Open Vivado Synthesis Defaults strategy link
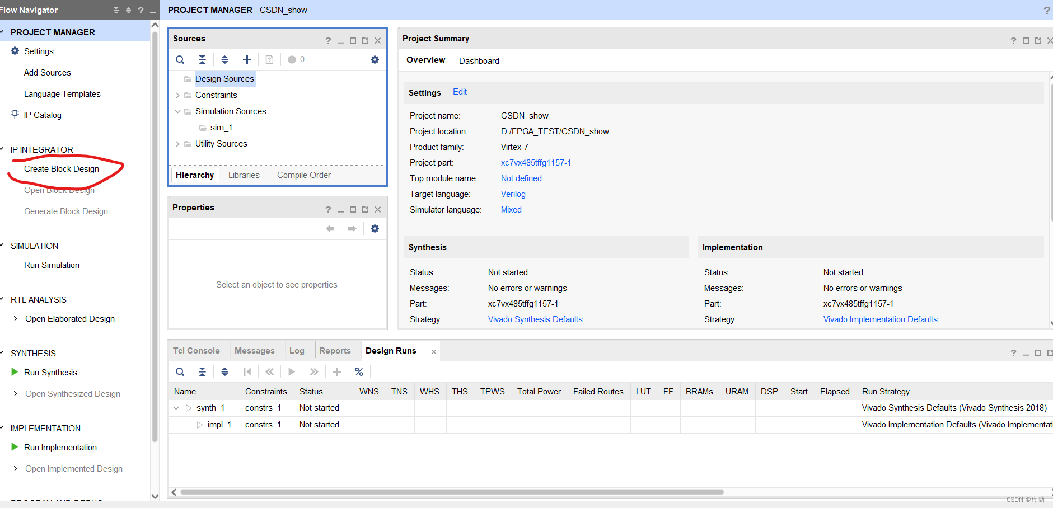Image resolution: width=1053 pixels, height=508 pixels. tap(535, 319)
